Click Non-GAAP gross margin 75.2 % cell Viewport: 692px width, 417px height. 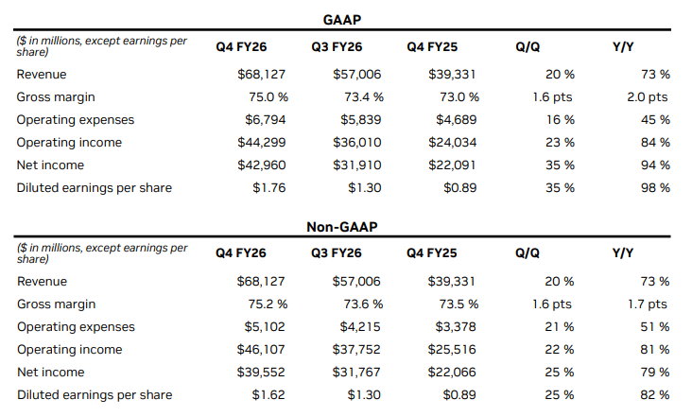(x=262, y=304)
